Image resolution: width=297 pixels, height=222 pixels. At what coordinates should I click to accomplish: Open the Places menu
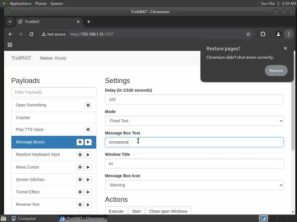coord(41,3)
